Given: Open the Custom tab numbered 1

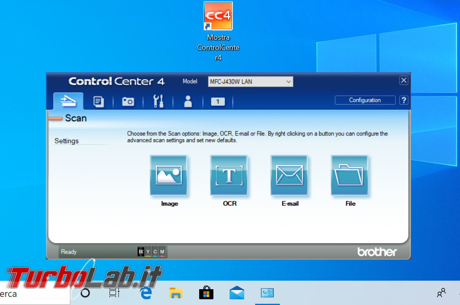Looking at the screenshot, I should 218,102.
